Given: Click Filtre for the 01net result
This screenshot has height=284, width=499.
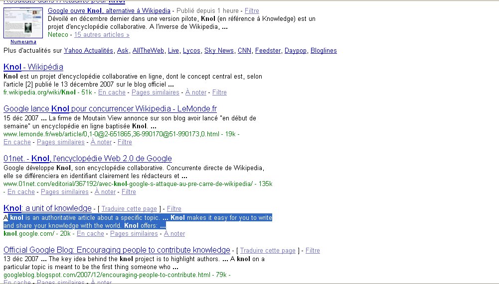Looking at the screenshot, I should (129, 192).
